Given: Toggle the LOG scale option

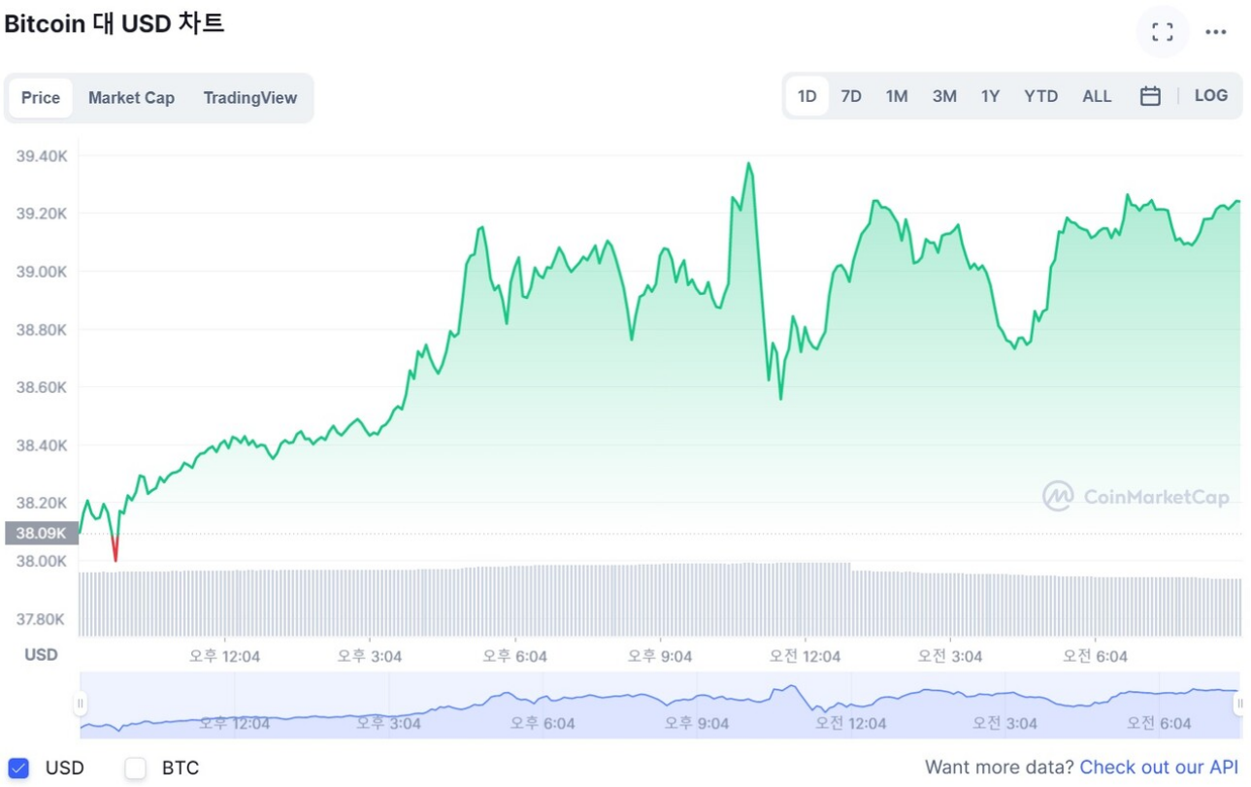Looking at the screenshot, I should [1210, 96].
